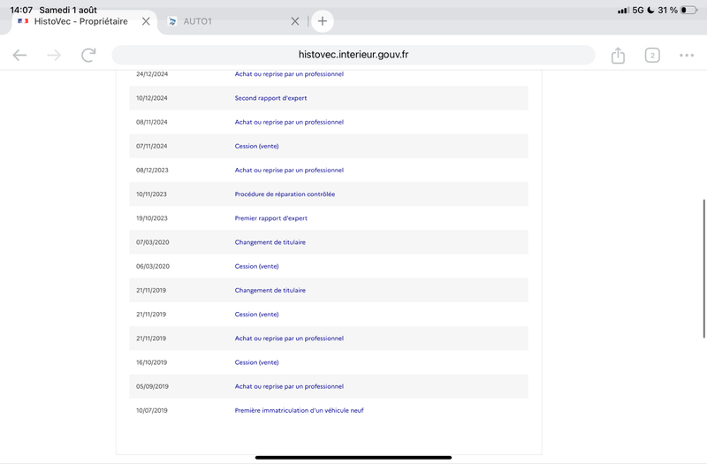Select 'Achat ou reprise' entry dated 08/12/2023
Image resolution: width=707 pixels, height=464 pixels.
289,170
